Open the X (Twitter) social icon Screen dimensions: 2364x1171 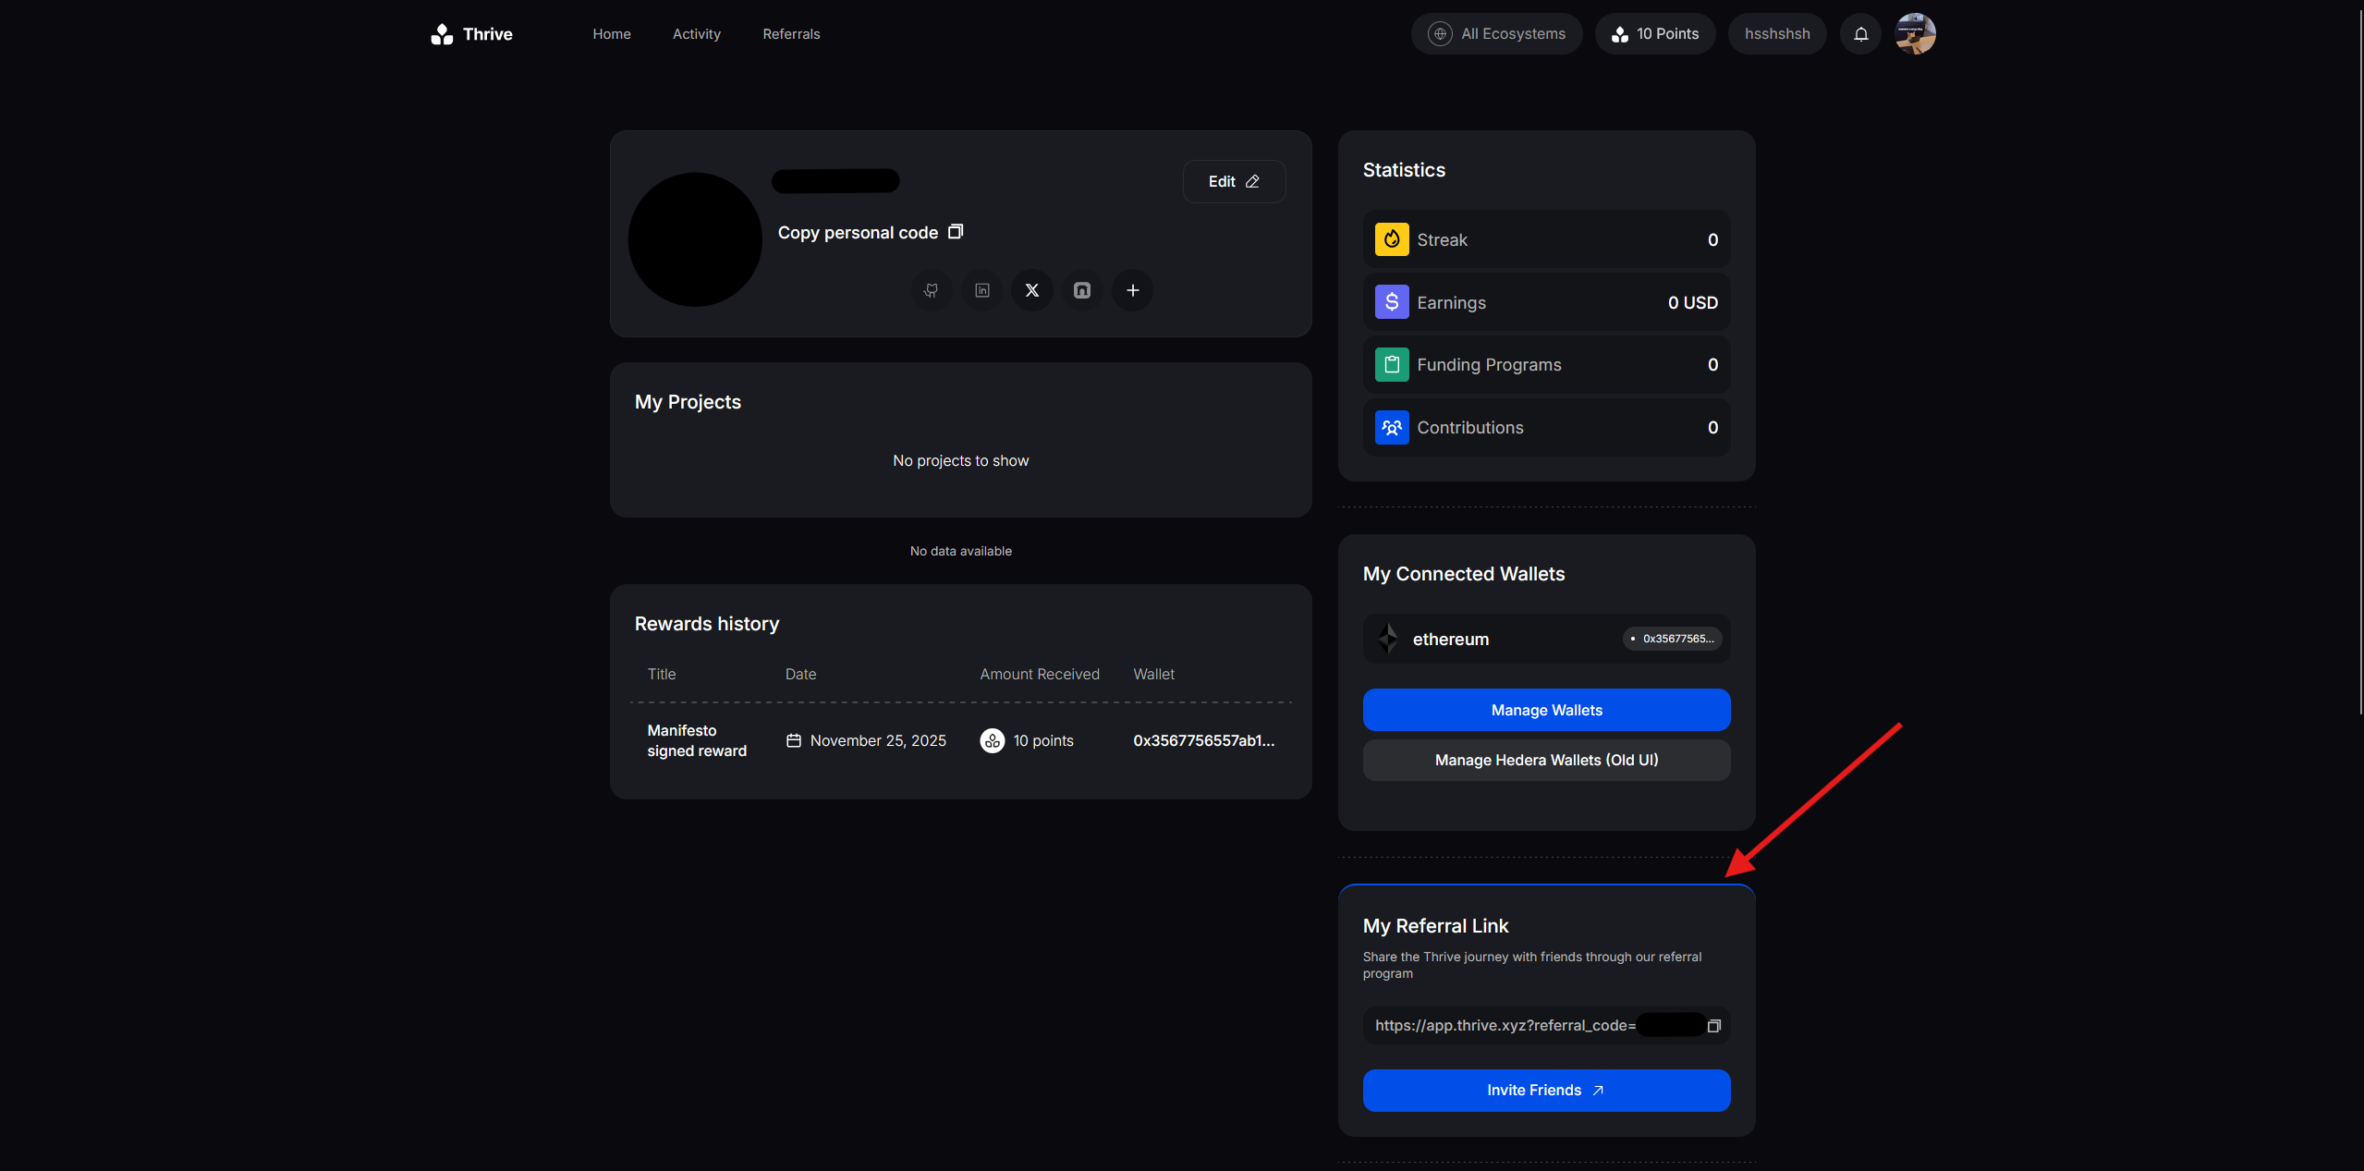(x=1032, y=290)
